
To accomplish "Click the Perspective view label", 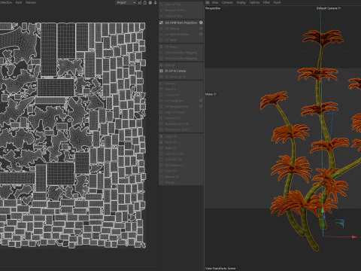I will pos(213,8).
